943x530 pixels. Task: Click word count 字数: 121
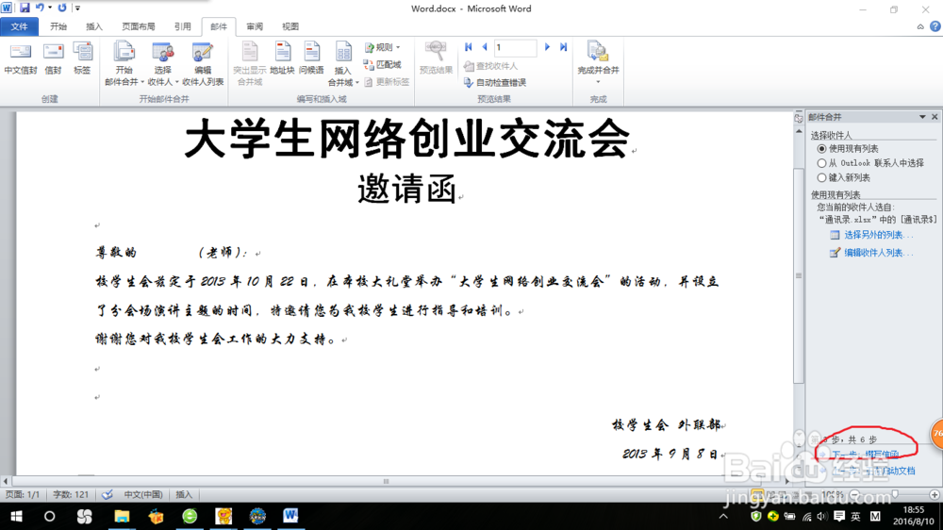(71, 494)
